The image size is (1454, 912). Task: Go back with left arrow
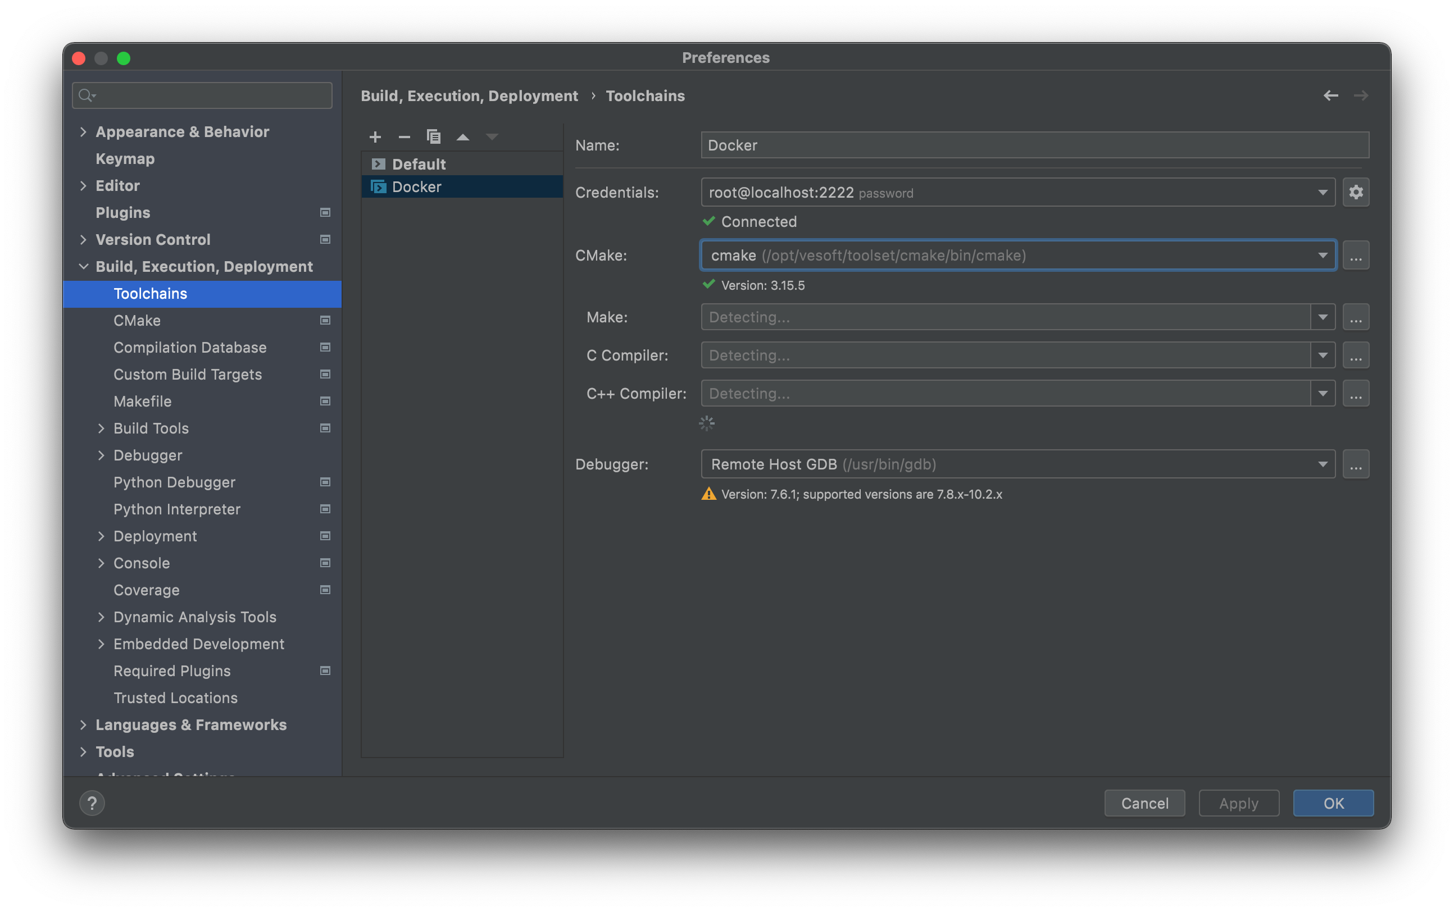pos(1330,96)
